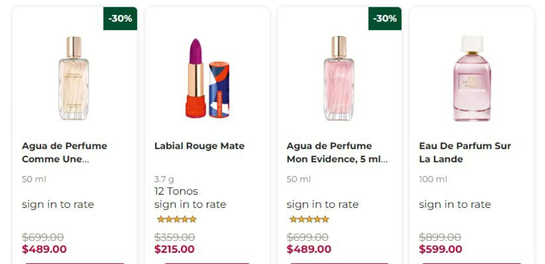Open the Labial Rouge Mate lipstick image
The height and width of the screenshot is (264, 545).
[x=207, y=78]
